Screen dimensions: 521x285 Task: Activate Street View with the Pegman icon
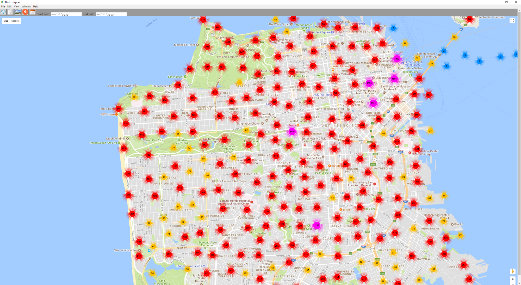point(513,271)
